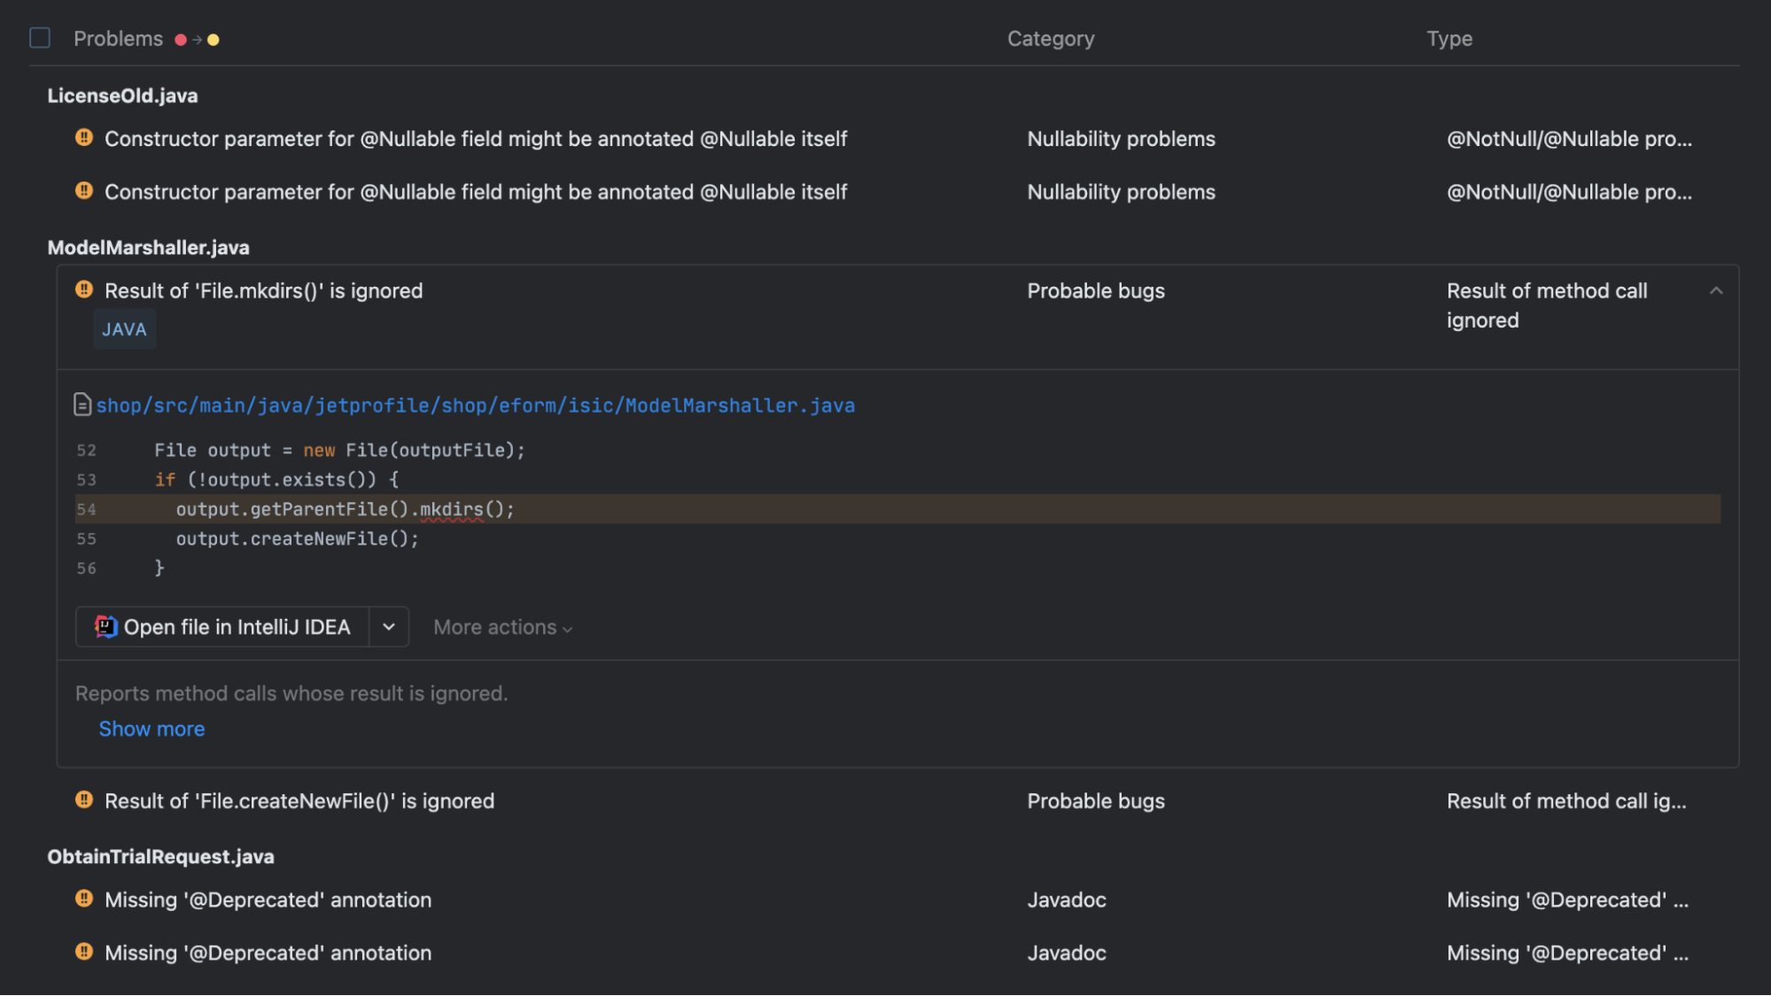Toggle the red dot filter in Problems panel

tap(180, 36)
